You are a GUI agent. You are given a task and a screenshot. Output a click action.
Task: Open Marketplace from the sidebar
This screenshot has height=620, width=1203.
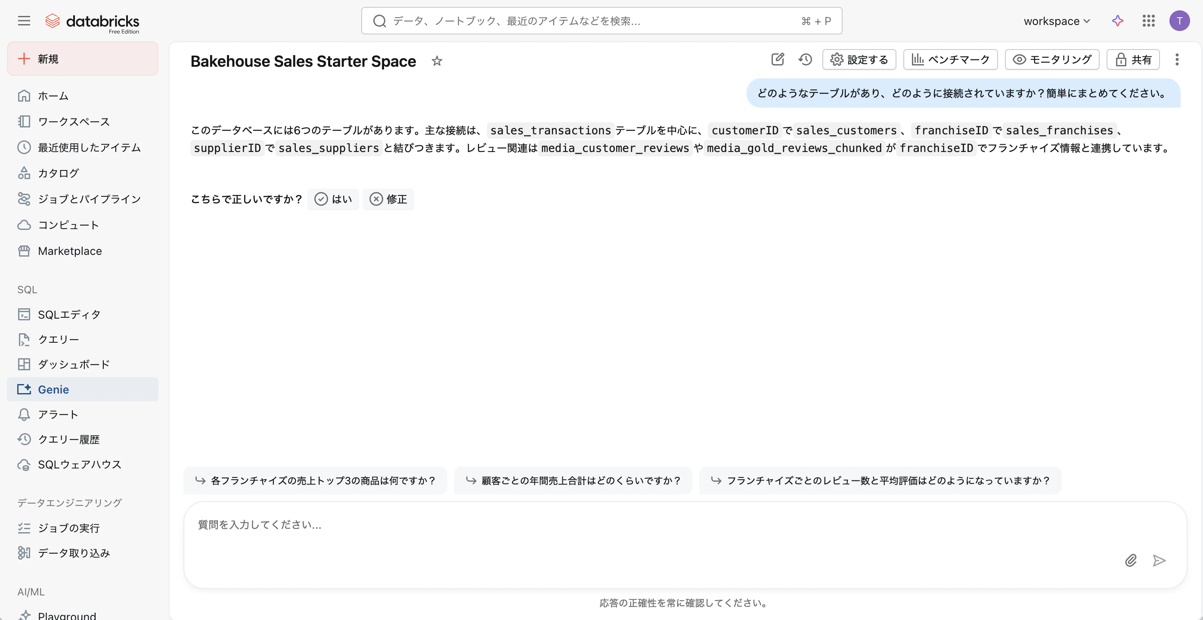tap(70, 251)
